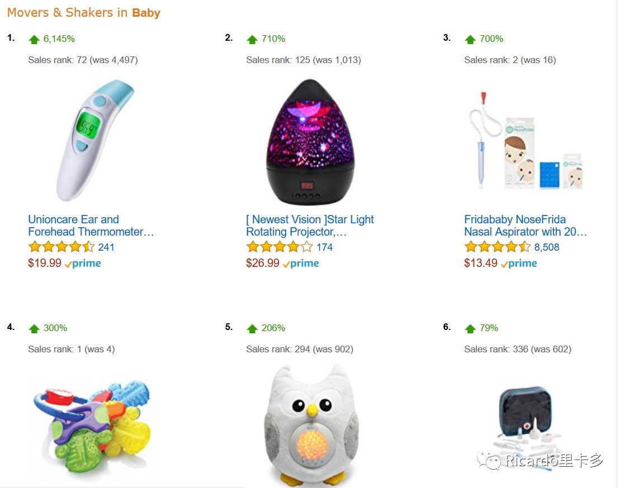This screenshot has width=624, height=488.
Task: Click the green arrow beside 206%
Action: (x=252, y=329)
